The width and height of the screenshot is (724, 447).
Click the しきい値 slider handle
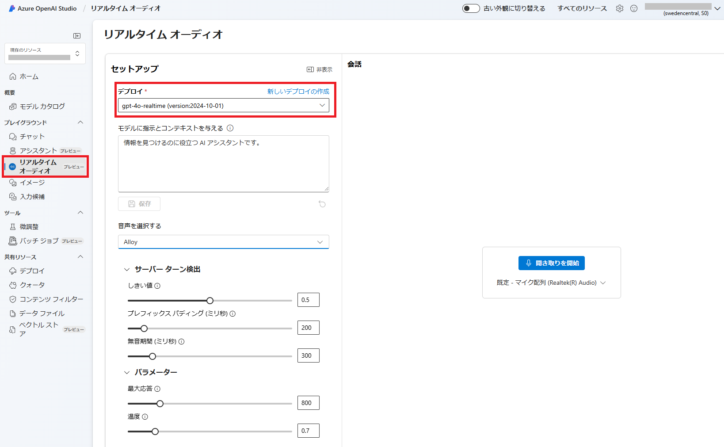point(210,301)
